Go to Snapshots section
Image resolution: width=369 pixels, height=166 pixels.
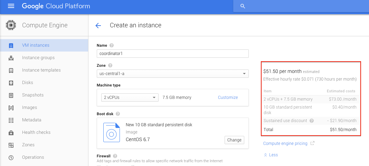pos(33,95)
